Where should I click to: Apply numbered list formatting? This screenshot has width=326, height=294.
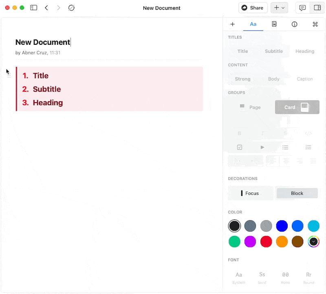308,147
